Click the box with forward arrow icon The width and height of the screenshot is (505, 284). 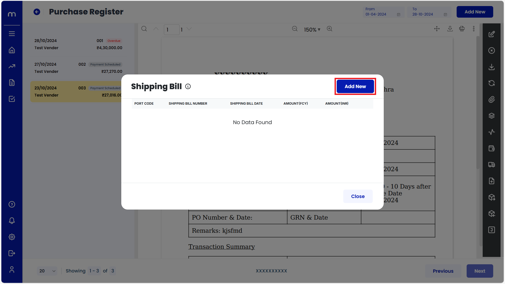pyautogui.click(x=492, y=197)
